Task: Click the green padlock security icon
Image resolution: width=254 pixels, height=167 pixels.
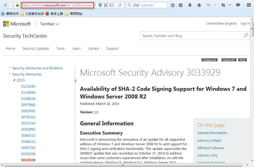Action: 17,5
